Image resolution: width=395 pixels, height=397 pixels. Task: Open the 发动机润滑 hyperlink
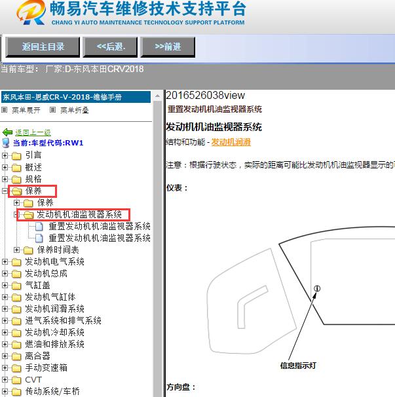(231, 142)
